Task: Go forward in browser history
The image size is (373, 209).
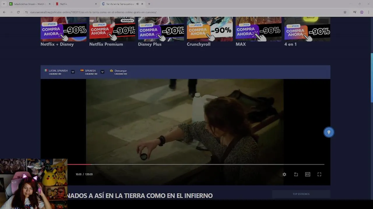Action: click(x=11, y=12)
